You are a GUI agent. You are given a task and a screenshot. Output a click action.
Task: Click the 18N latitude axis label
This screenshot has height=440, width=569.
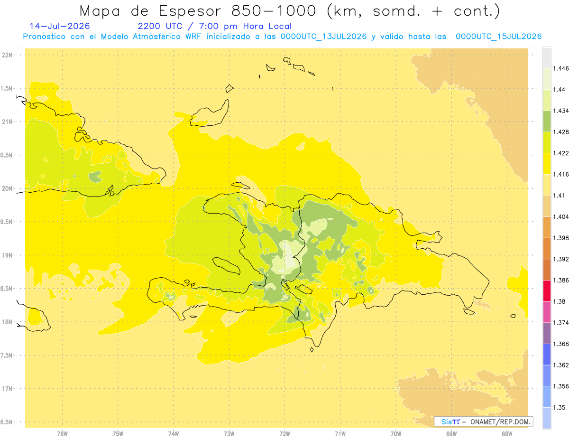tap(7, 322)
